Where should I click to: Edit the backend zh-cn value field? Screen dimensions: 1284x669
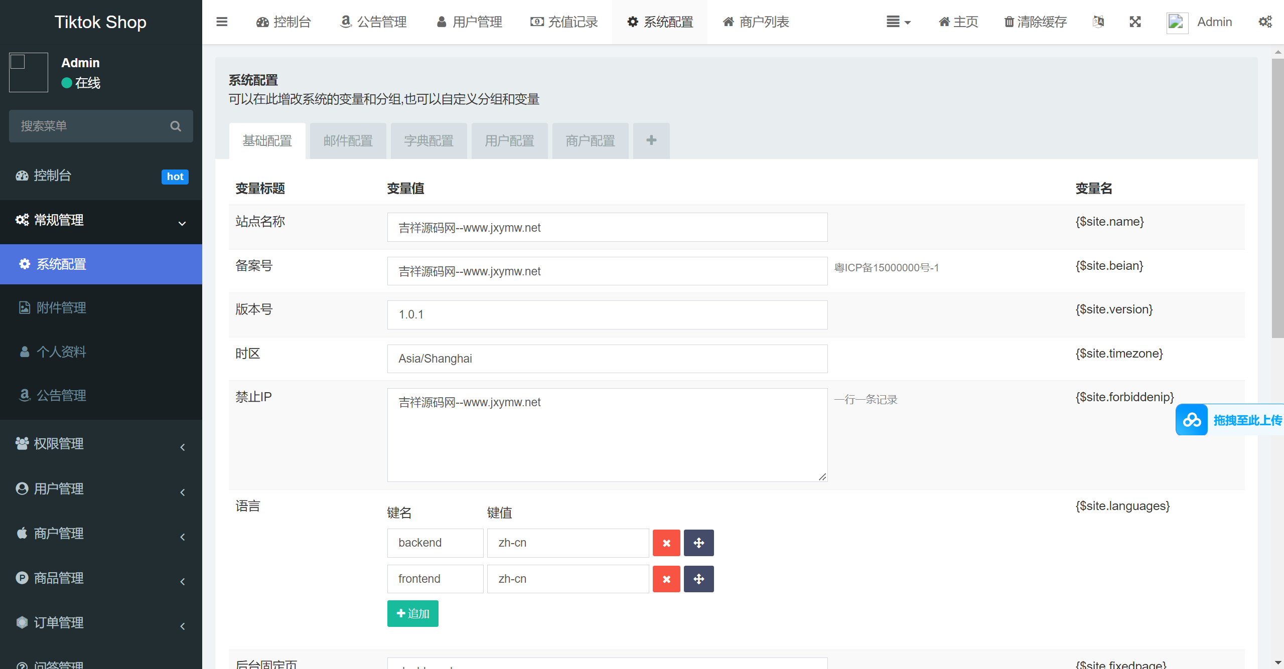pos(568,543)
